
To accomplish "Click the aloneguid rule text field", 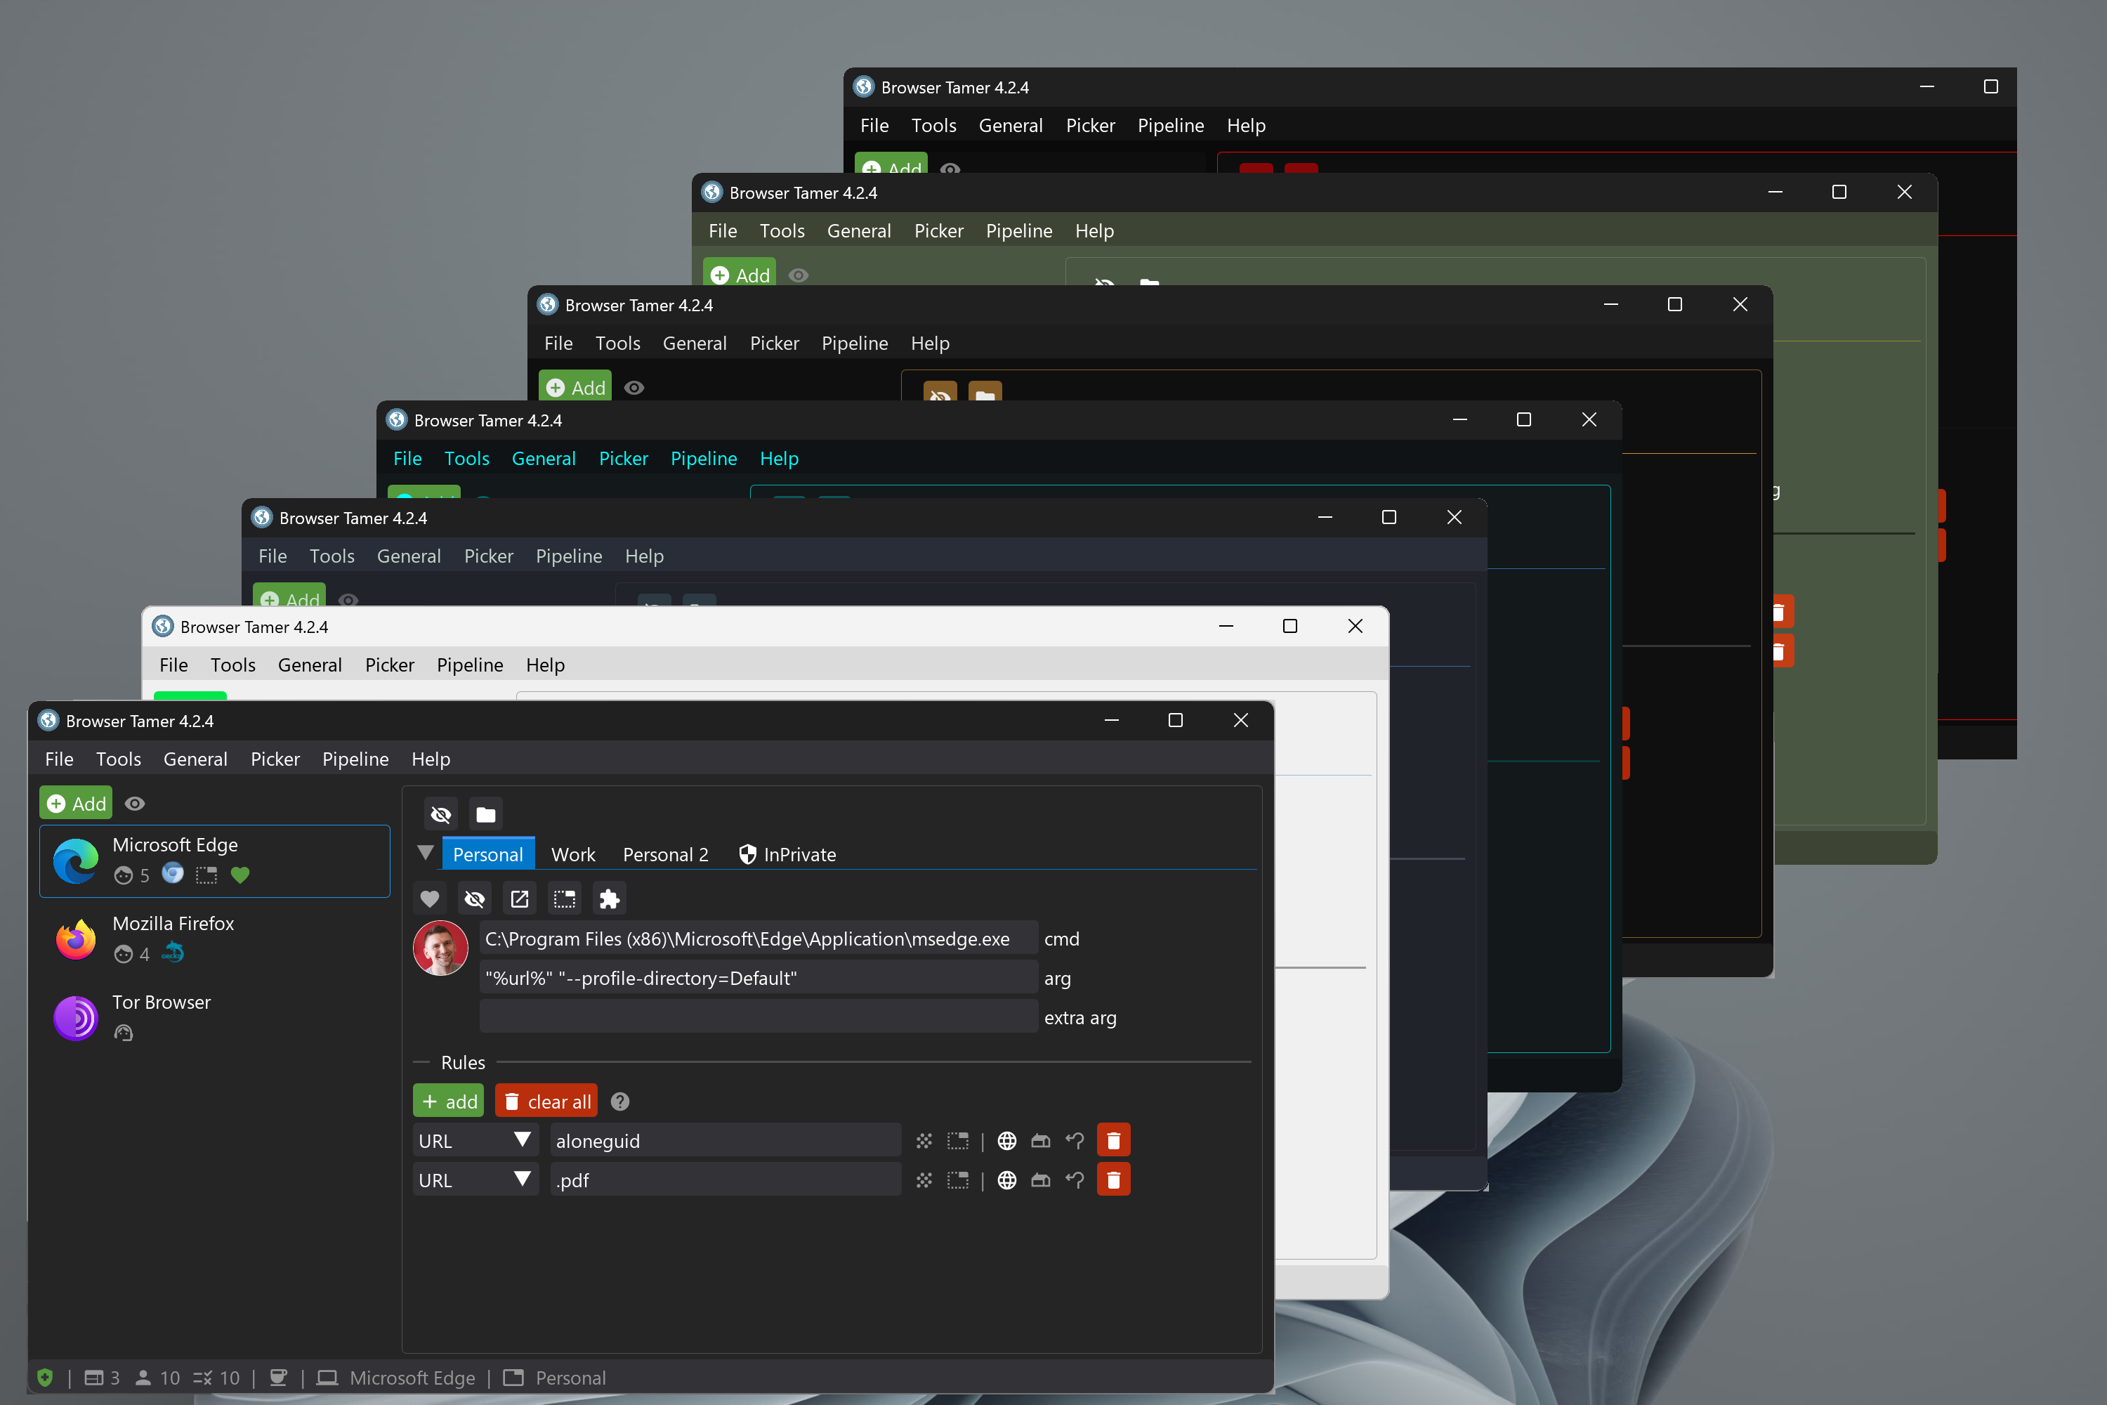I will [x=726, y=1141].
